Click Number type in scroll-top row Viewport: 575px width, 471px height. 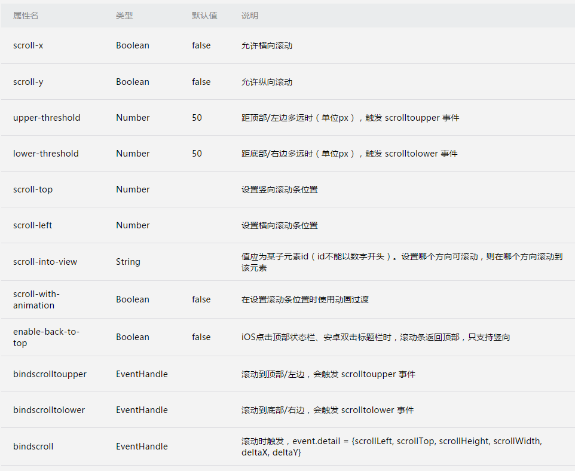(133, 189)
